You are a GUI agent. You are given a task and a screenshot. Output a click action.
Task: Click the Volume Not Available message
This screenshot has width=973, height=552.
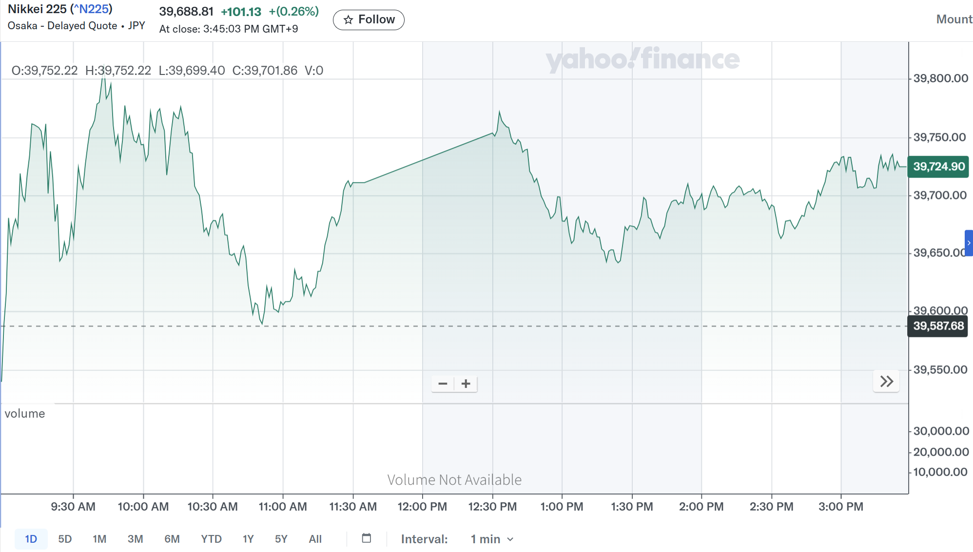click(x=454, y=480)
